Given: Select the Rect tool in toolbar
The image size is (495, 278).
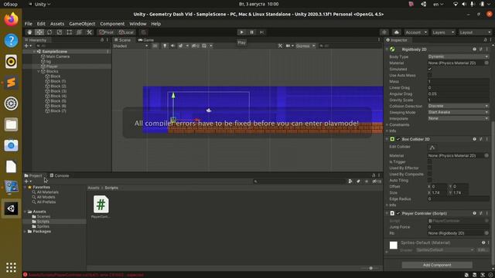Looking at the screenshot, I should tap(69, 32).
